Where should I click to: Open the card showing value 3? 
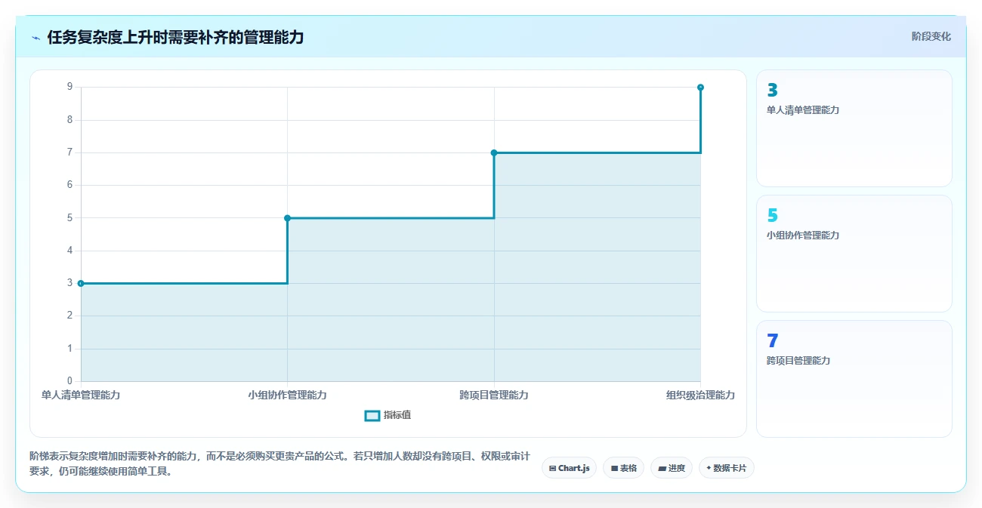[x=854, y=128]
